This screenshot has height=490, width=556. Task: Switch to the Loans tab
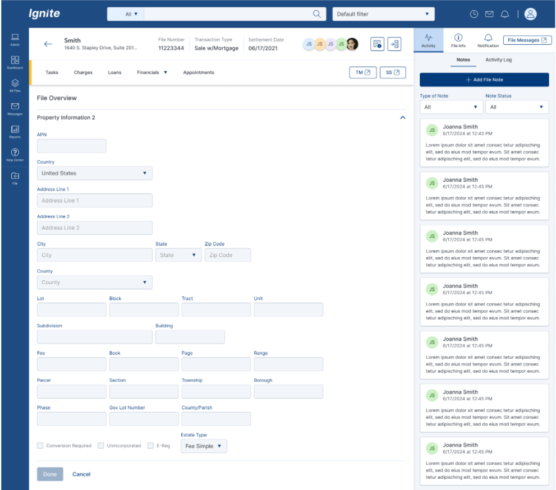click(114, 72)
